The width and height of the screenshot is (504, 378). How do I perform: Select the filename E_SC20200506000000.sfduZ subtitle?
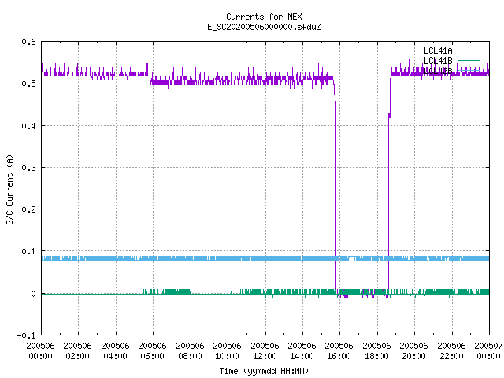[x=264, y=27]
